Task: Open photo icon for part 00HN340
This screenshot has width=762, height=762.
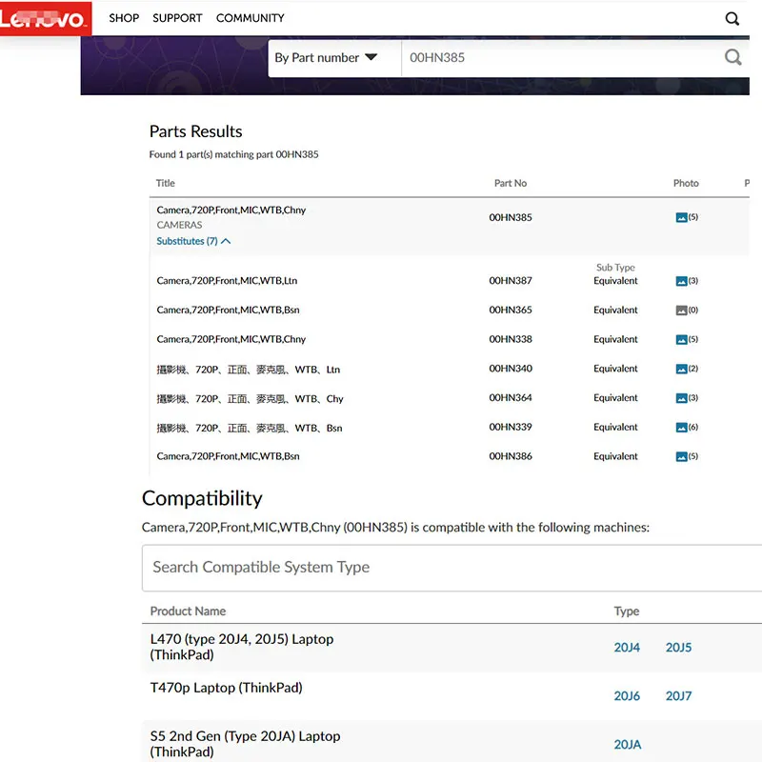Action: click(681, 369)
